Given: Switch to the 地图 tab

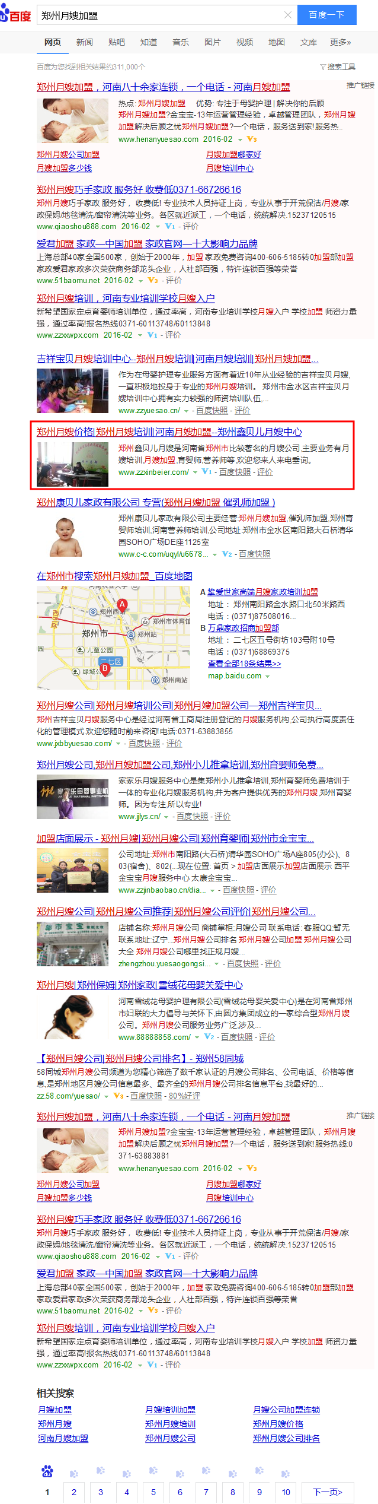Looking at the screenshot, I should [x=277, y=42].
